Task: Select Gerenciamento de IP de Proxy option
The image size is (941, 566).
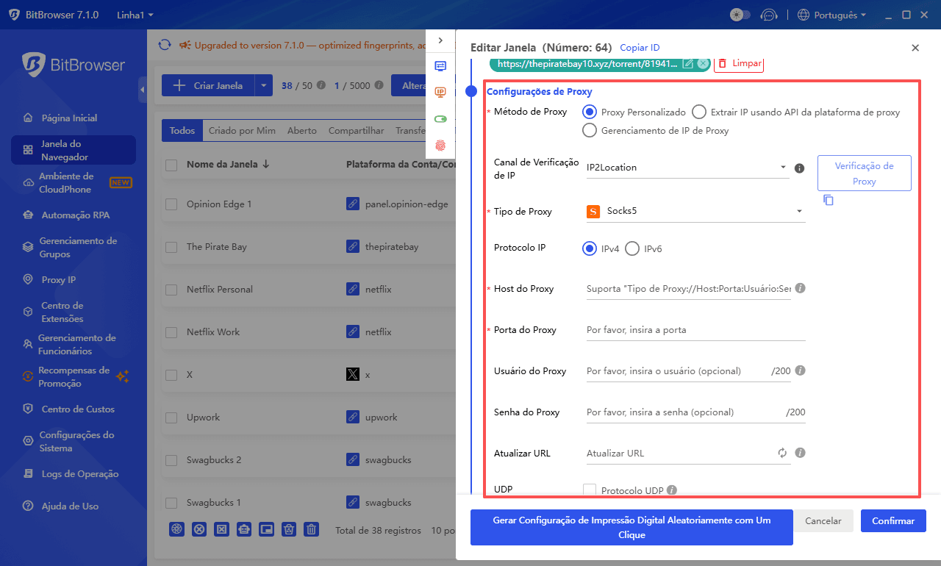Action: pyautogui.click(x=589, y=131)
